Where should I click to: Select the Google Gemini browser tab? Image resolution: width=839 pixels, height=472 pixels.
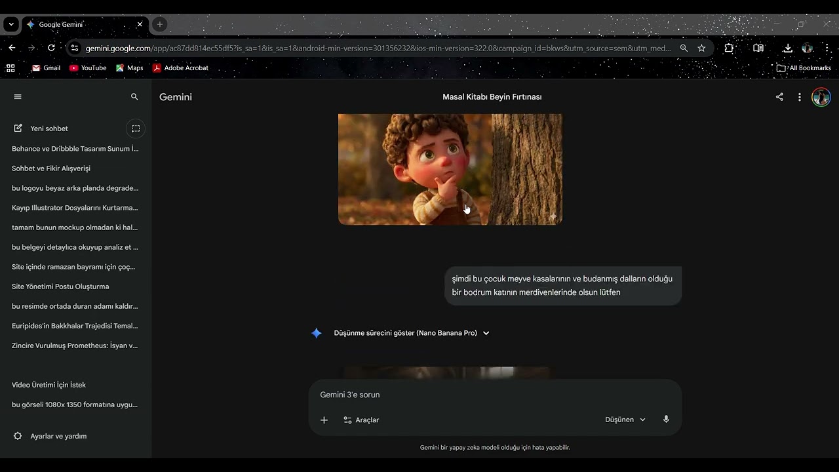(x=85, y=24)
